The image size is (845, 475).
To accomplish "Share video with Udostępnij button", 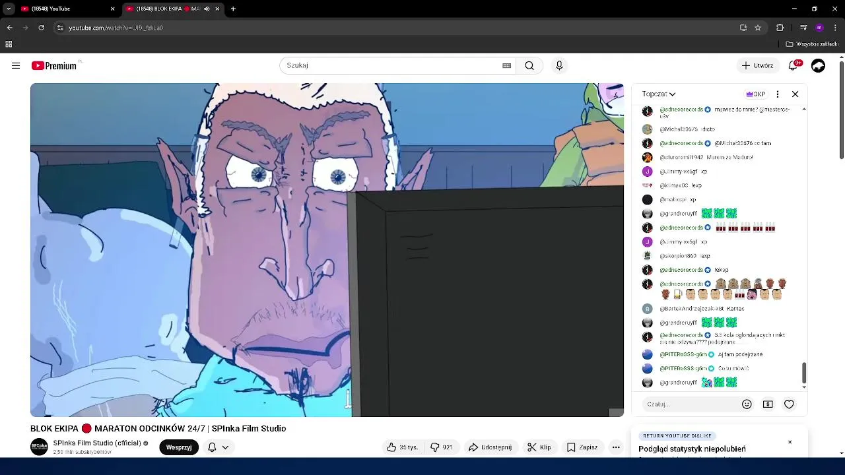I will coord(490,447).
